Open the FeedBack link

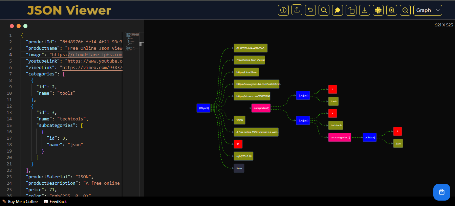[55, 202]
